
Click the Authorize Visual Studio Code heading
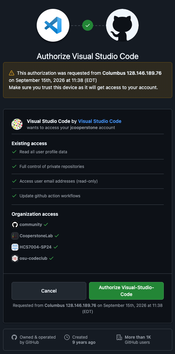pyautogui.click(x=88, y=56)
